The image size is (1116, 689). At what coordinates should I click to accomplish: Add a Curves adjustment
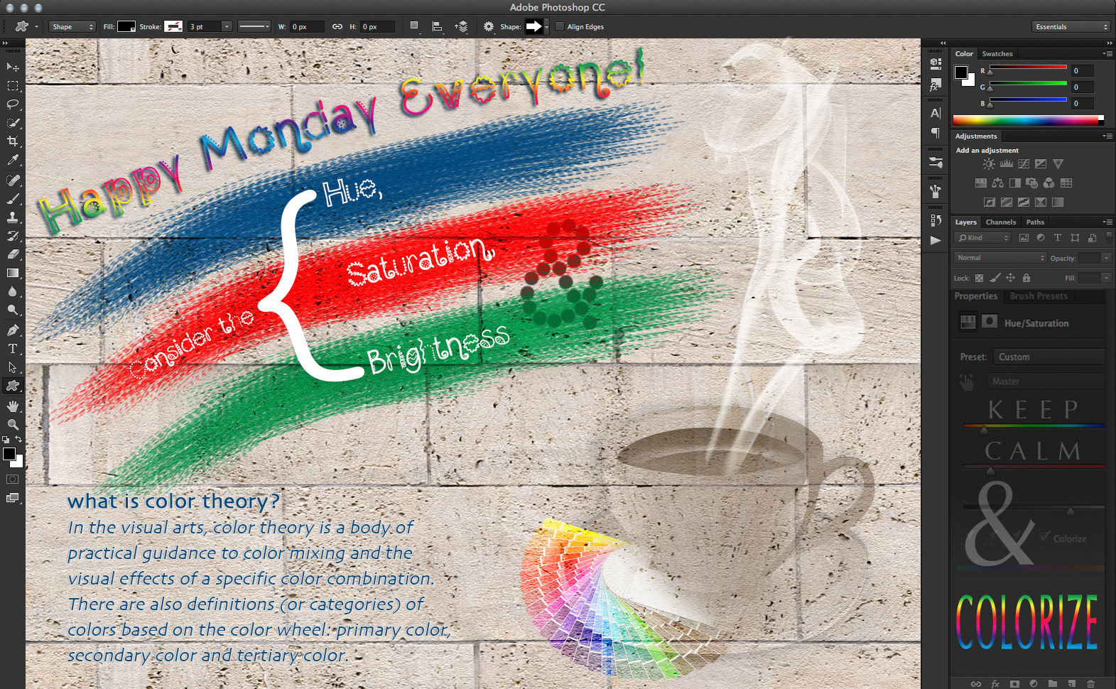click(x=1024, y=164)
